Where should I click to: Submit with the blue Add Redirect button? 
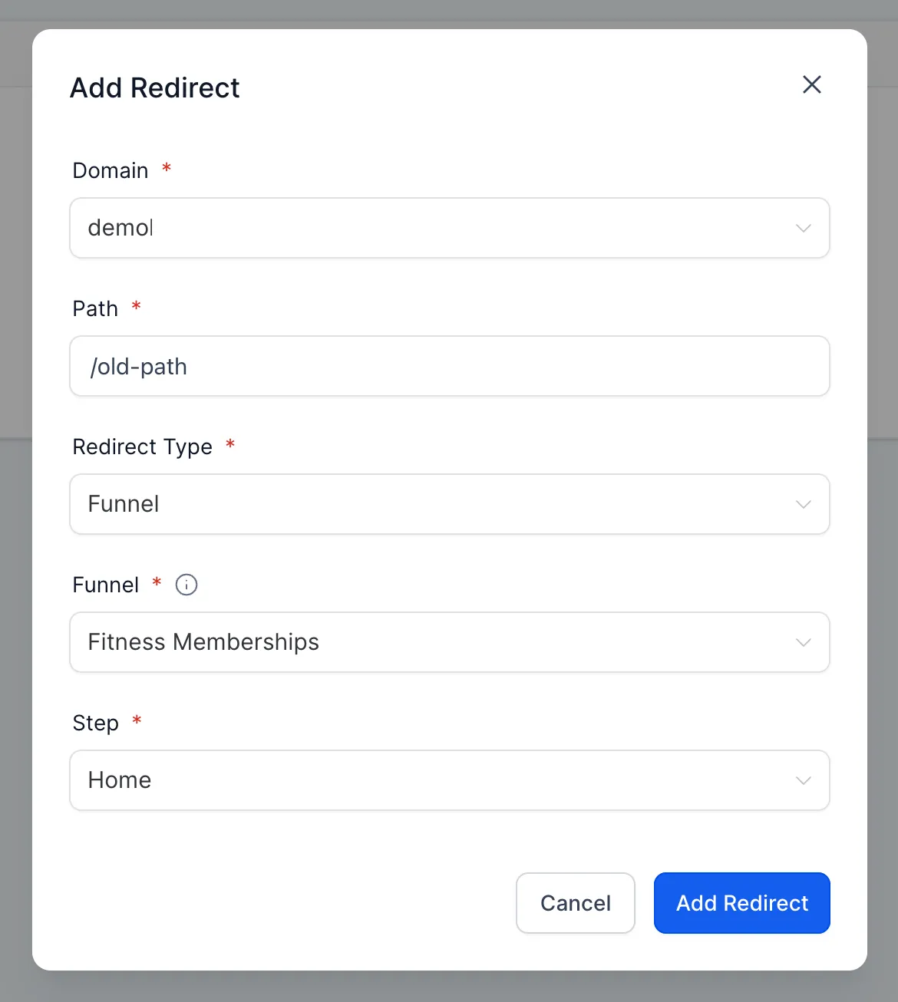pyautogui.click(x=741, y=903)
